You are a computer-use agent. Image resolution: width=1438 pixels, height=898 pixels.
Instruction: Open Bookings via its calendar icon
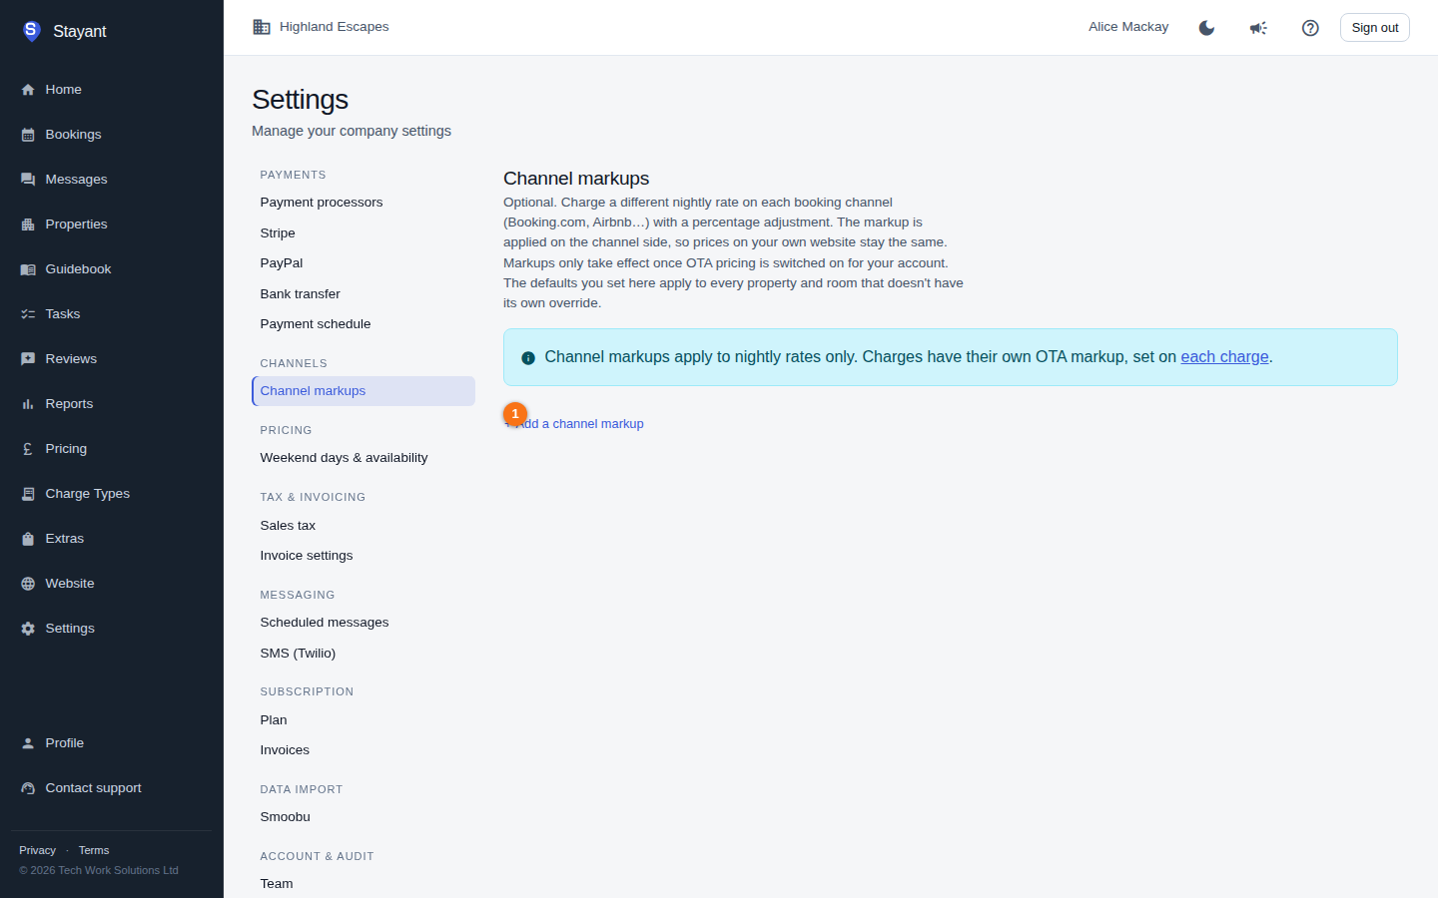28,135
